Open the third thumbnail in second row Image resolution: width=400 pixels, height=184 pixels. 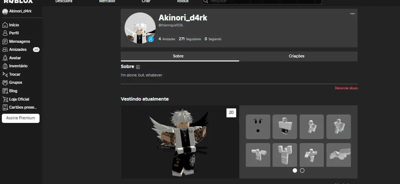click(312, 155)
